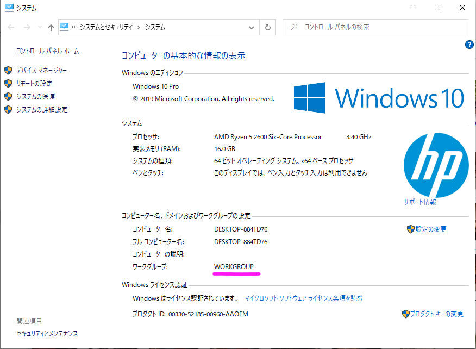Go up one level with up arrow
This screenshot has height=349, width=476.
(51, 28)
